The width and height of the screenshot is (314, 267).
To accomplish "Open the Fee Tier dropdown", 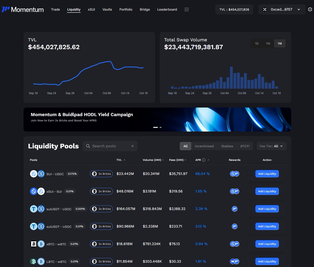I will coord(271,146).
